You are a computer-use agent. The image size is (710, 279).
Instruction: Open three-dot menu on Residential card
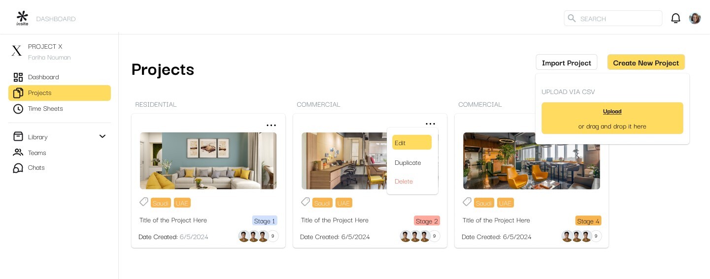pos(271,125)
